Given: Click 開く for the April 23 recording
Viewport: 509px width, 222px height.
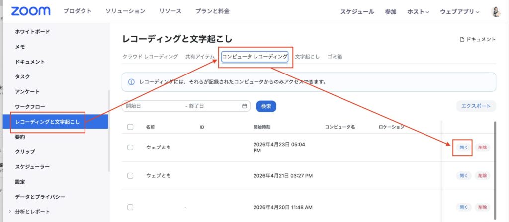Looking at the screenshot, I should tap(463, 148).
